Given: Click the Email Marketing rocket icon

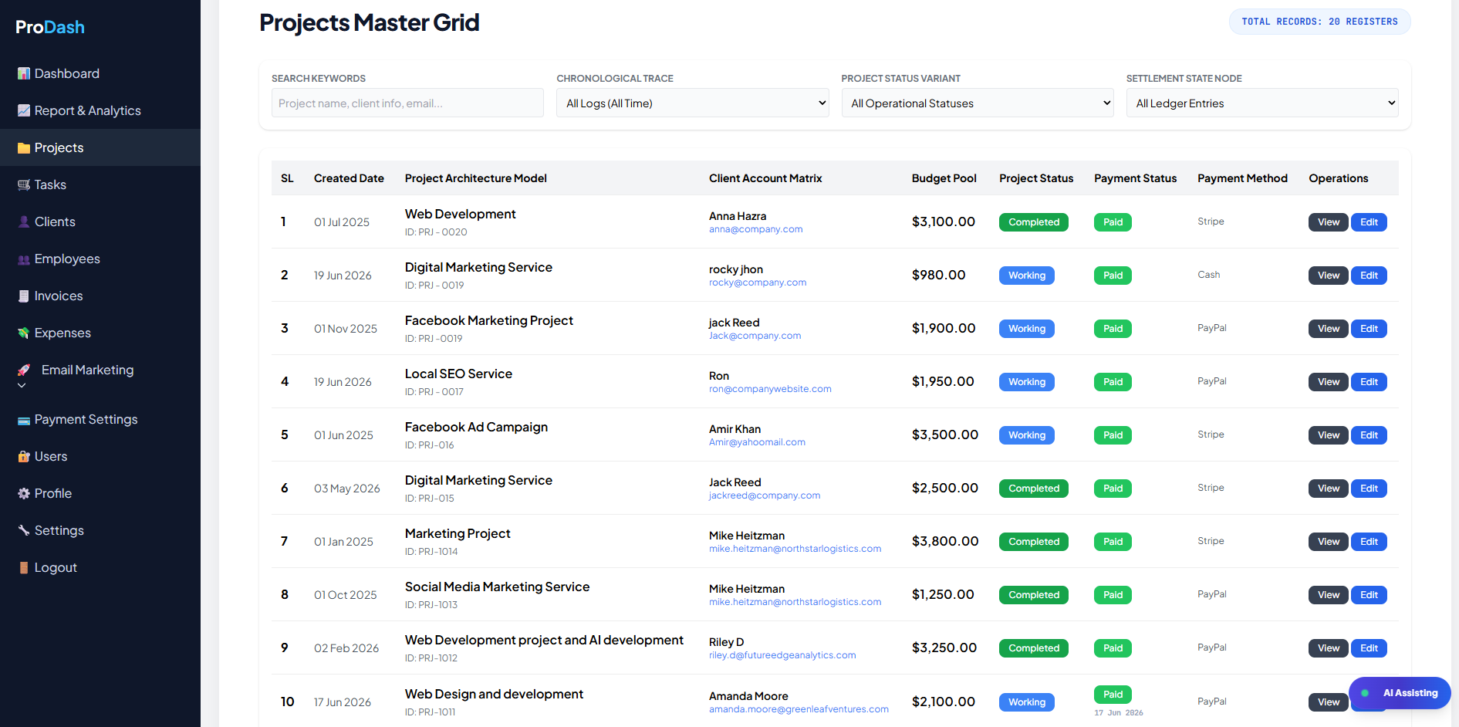Looking at the screenshot, I should coord(24,370).
